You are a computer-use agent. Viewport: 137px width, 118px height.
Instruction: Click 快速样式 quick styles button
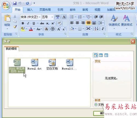[114, 22]
